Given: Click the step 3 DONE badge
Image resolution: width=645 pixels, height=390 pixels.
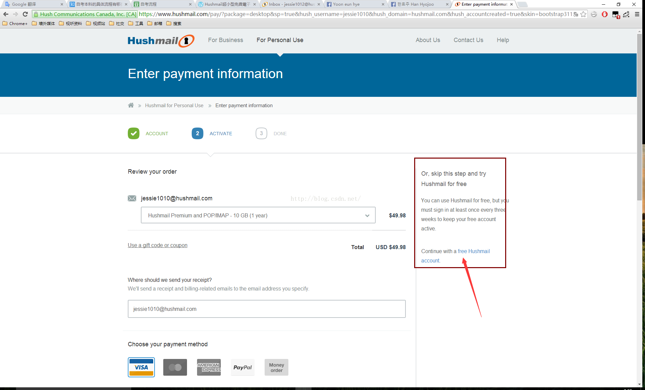Looking at the screenshot, I should [x=261, y=133].
